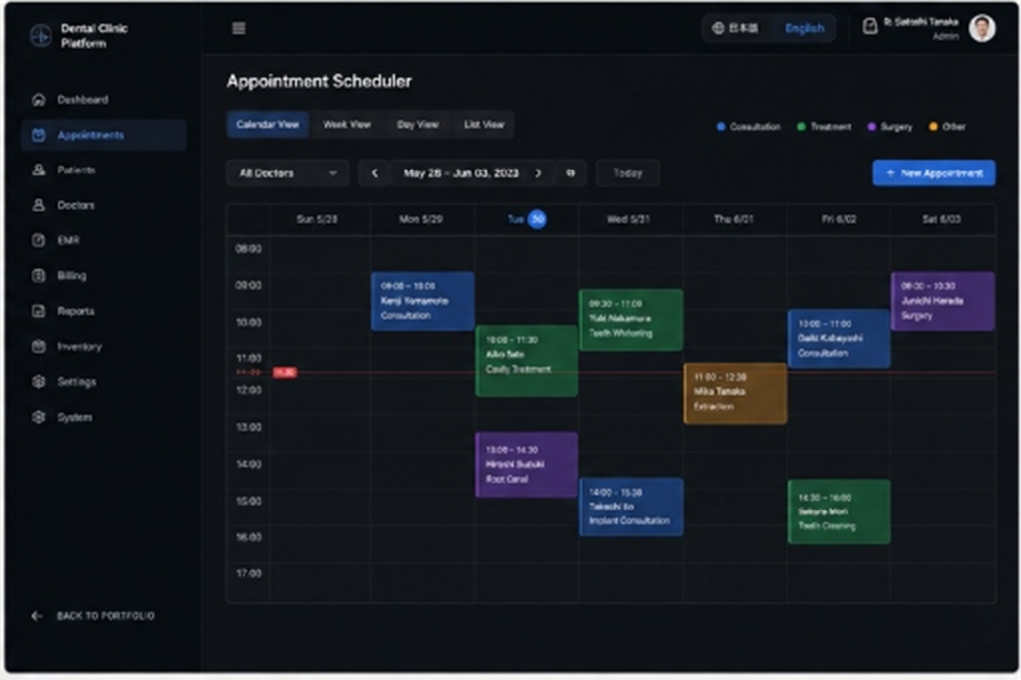Open Wednesday Teeth Whitening appointment
The width and height of the screenshot is (1021, 680).
(631, 319)
